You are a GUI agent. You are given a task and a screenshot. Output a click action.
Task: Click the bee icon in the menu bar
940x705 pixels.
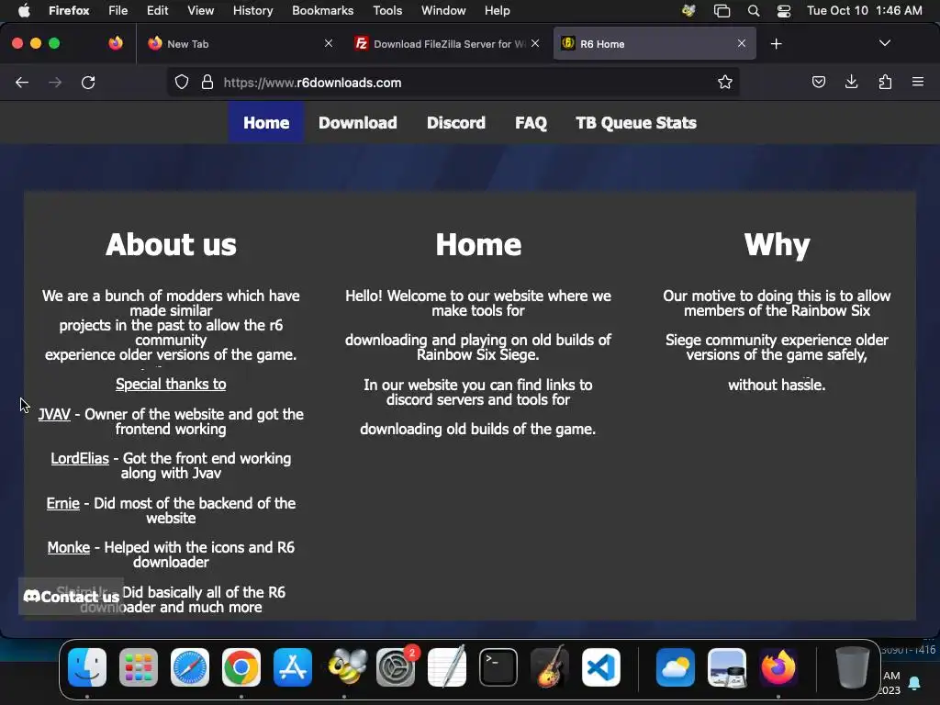click(688, 10)
